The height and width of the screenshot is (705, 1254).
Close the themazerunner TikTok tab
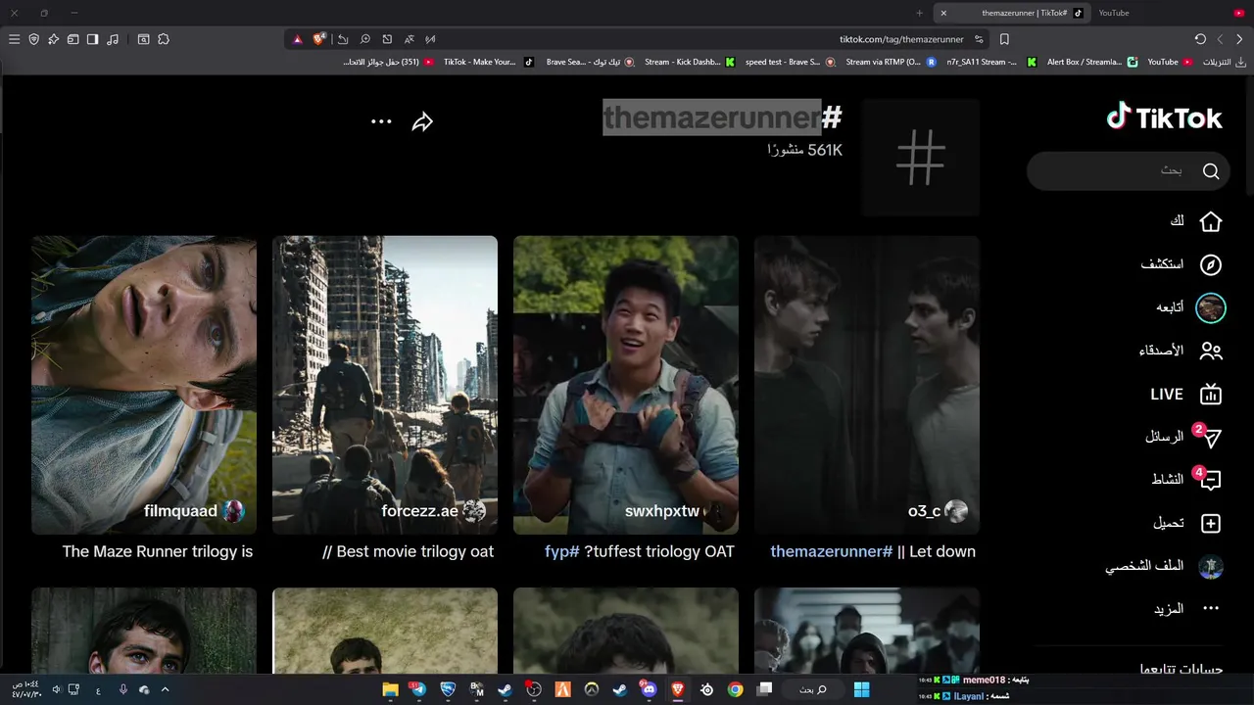point(943,13)
